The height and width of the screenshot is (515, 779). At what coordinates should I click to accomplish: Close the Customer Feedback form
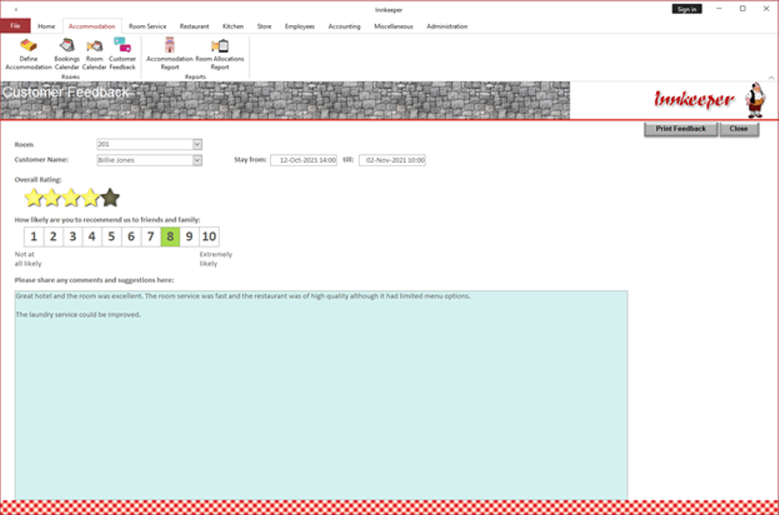click(739, 129)
